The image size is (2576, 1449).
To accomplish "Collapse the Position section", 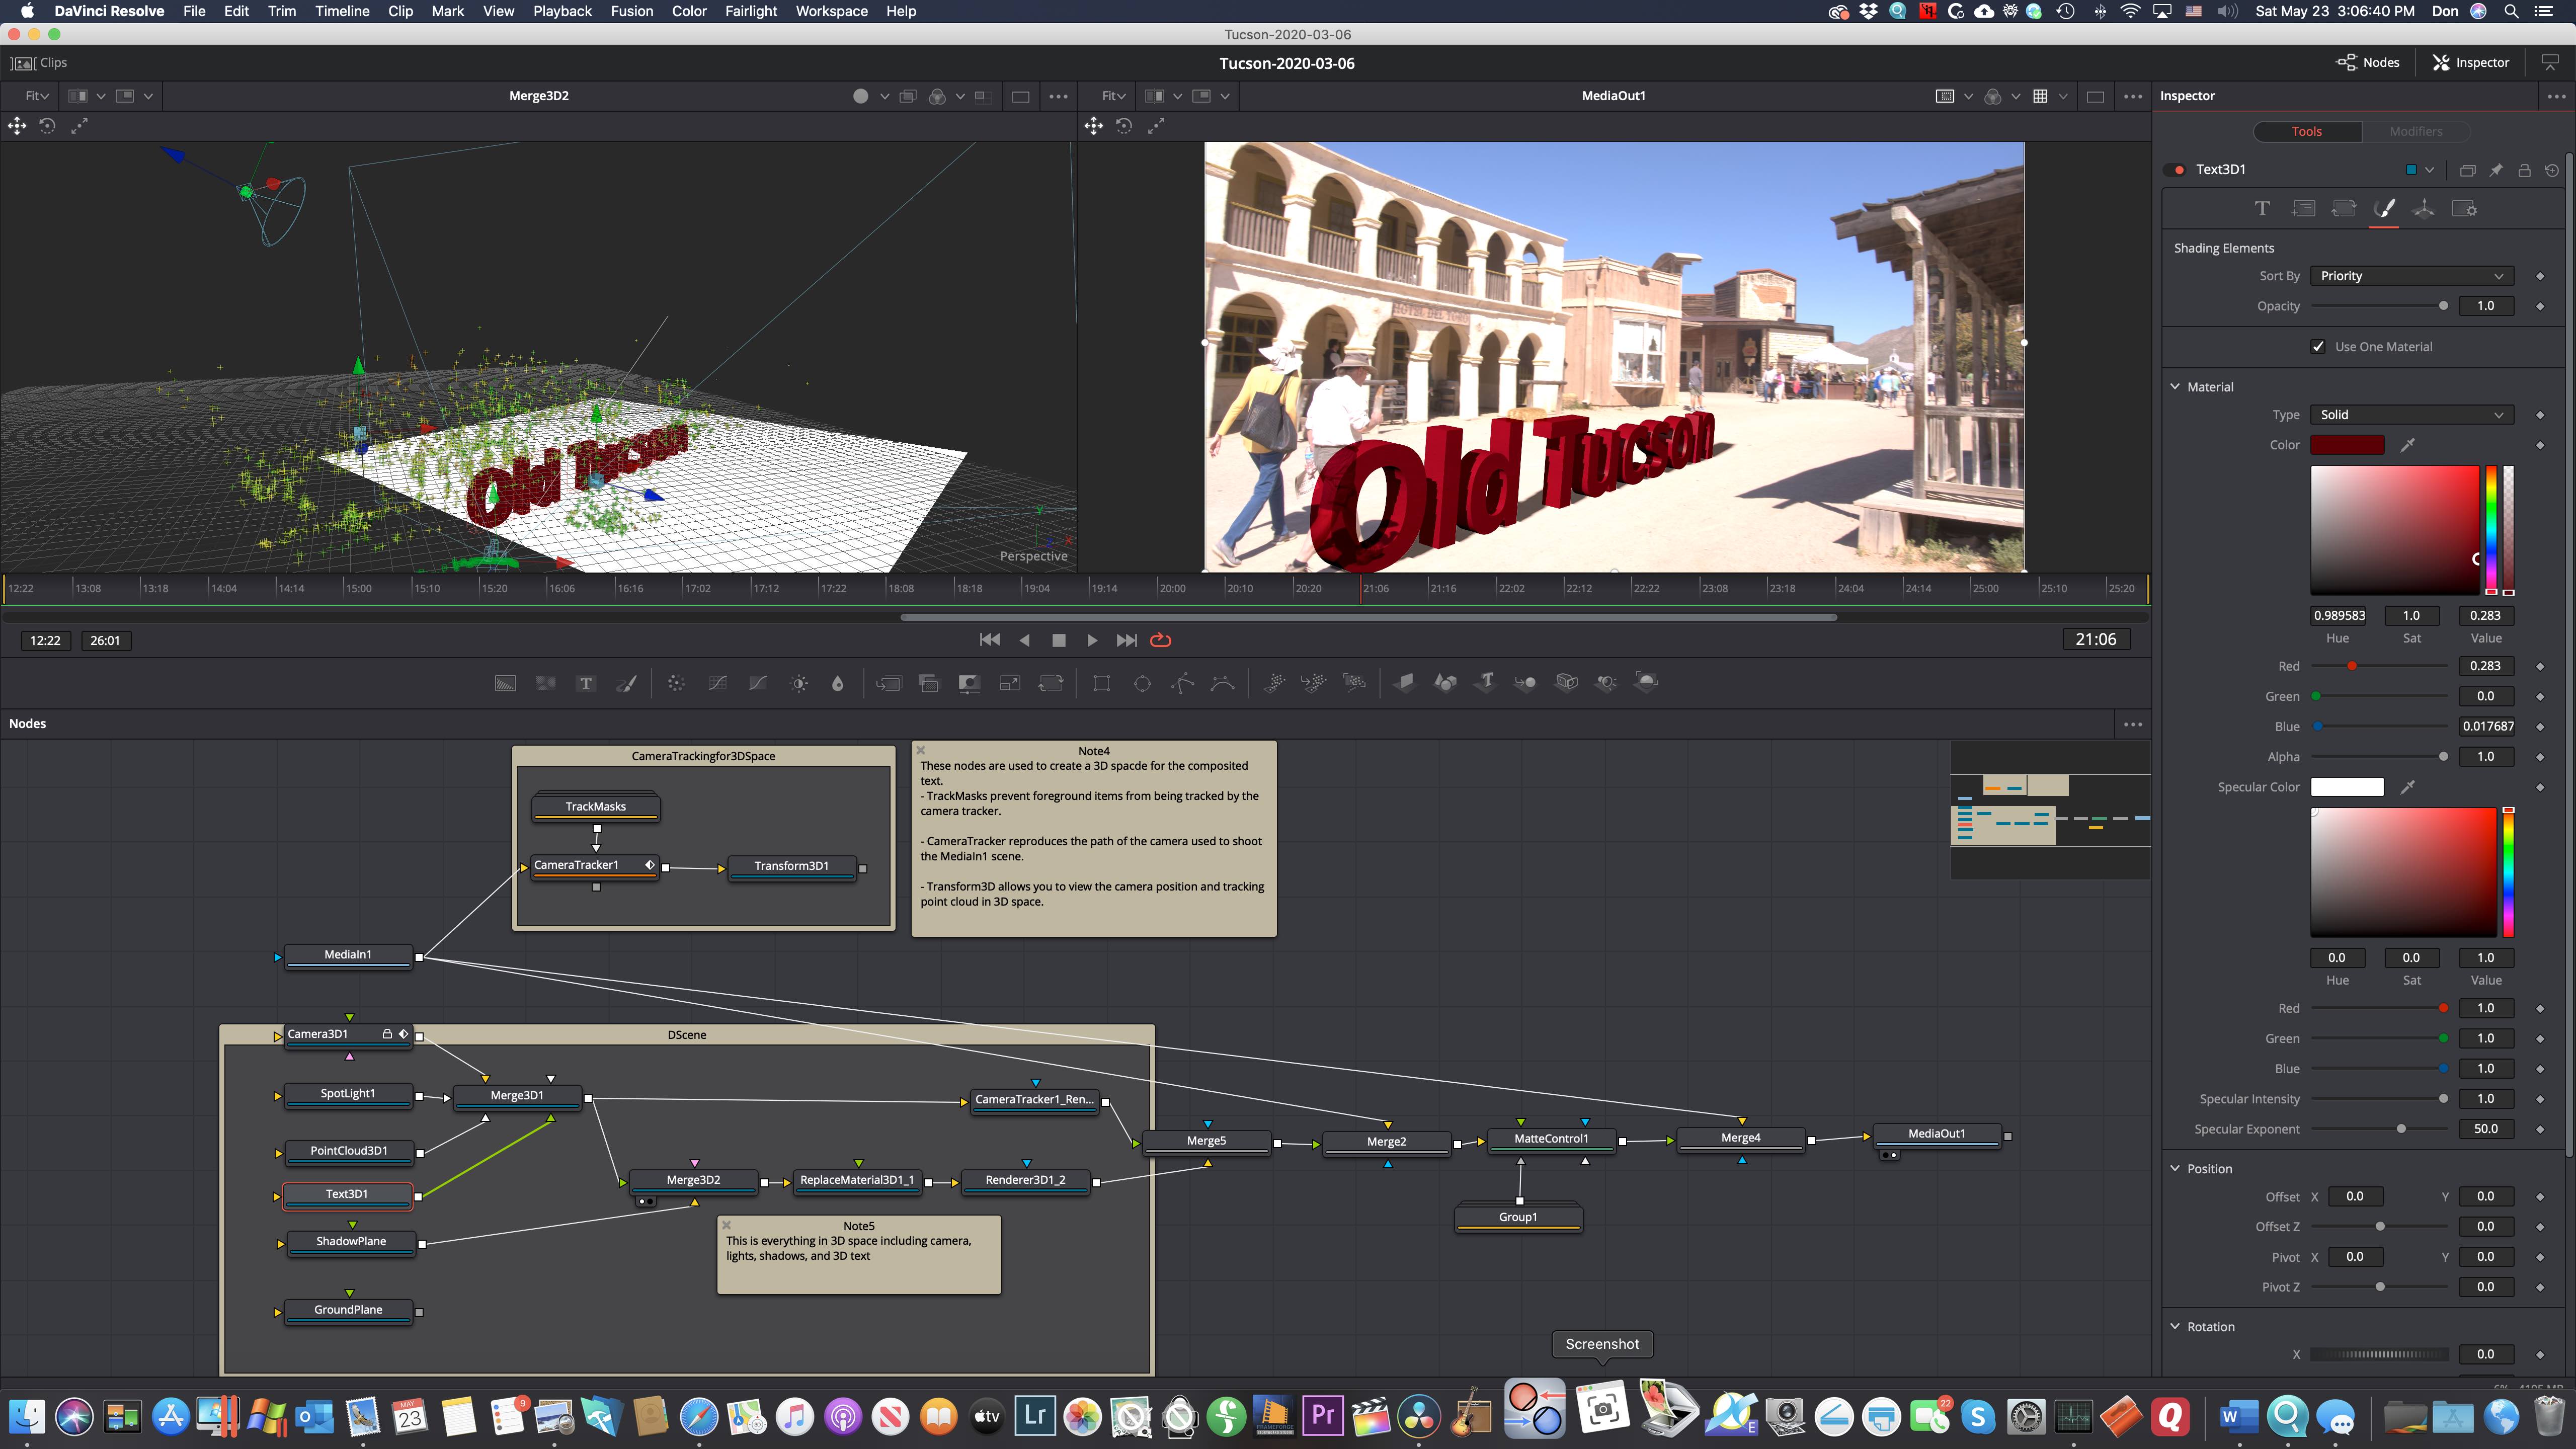I will click(x=2175, y=1169).
